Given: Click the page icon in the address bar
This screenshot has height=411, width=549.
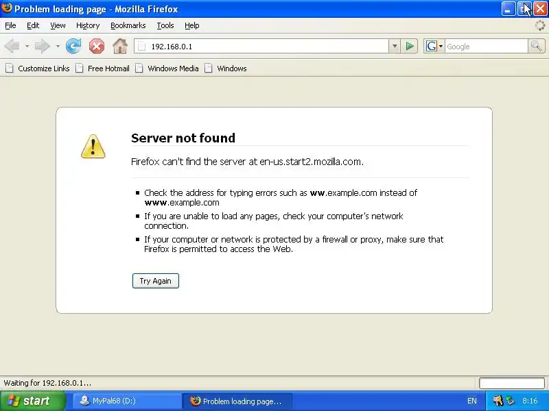Looking at the screenshot, I should click(141, 46).
